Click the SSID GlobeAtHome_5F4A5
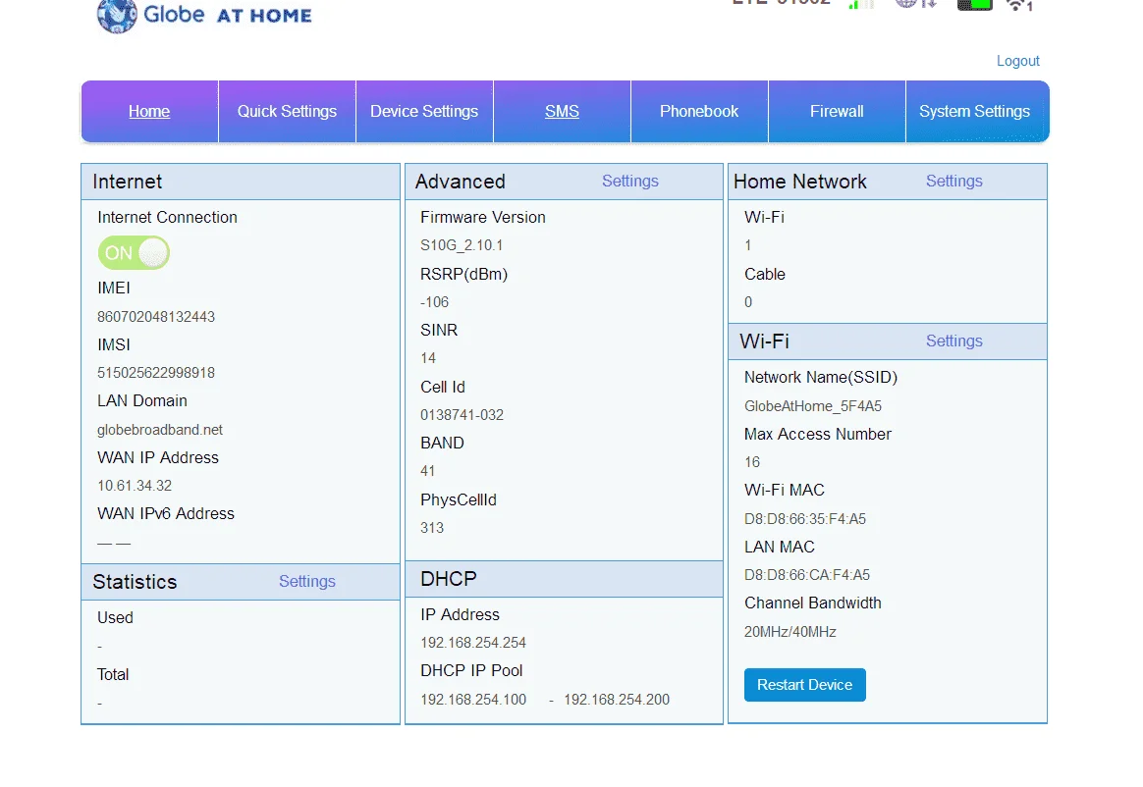Image resolution: width=1143 pixels, height=787 pixels. 813,406
